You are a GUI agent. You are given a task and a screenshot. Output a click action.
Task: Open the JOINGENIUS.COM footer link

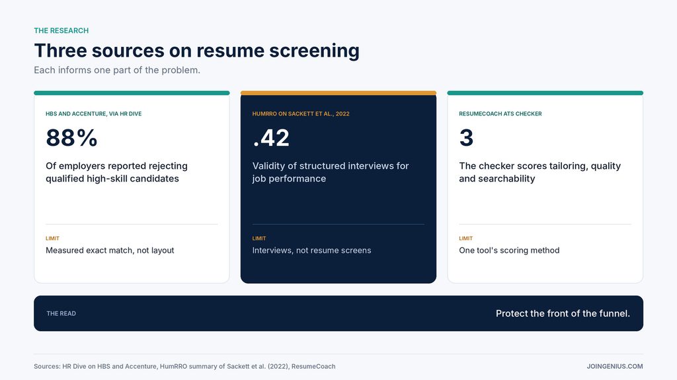[615, 367]
